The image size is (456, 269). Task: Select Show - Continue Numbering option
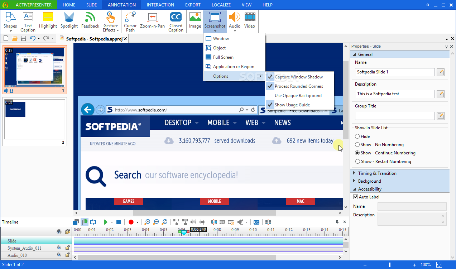(x=385, y=153)
